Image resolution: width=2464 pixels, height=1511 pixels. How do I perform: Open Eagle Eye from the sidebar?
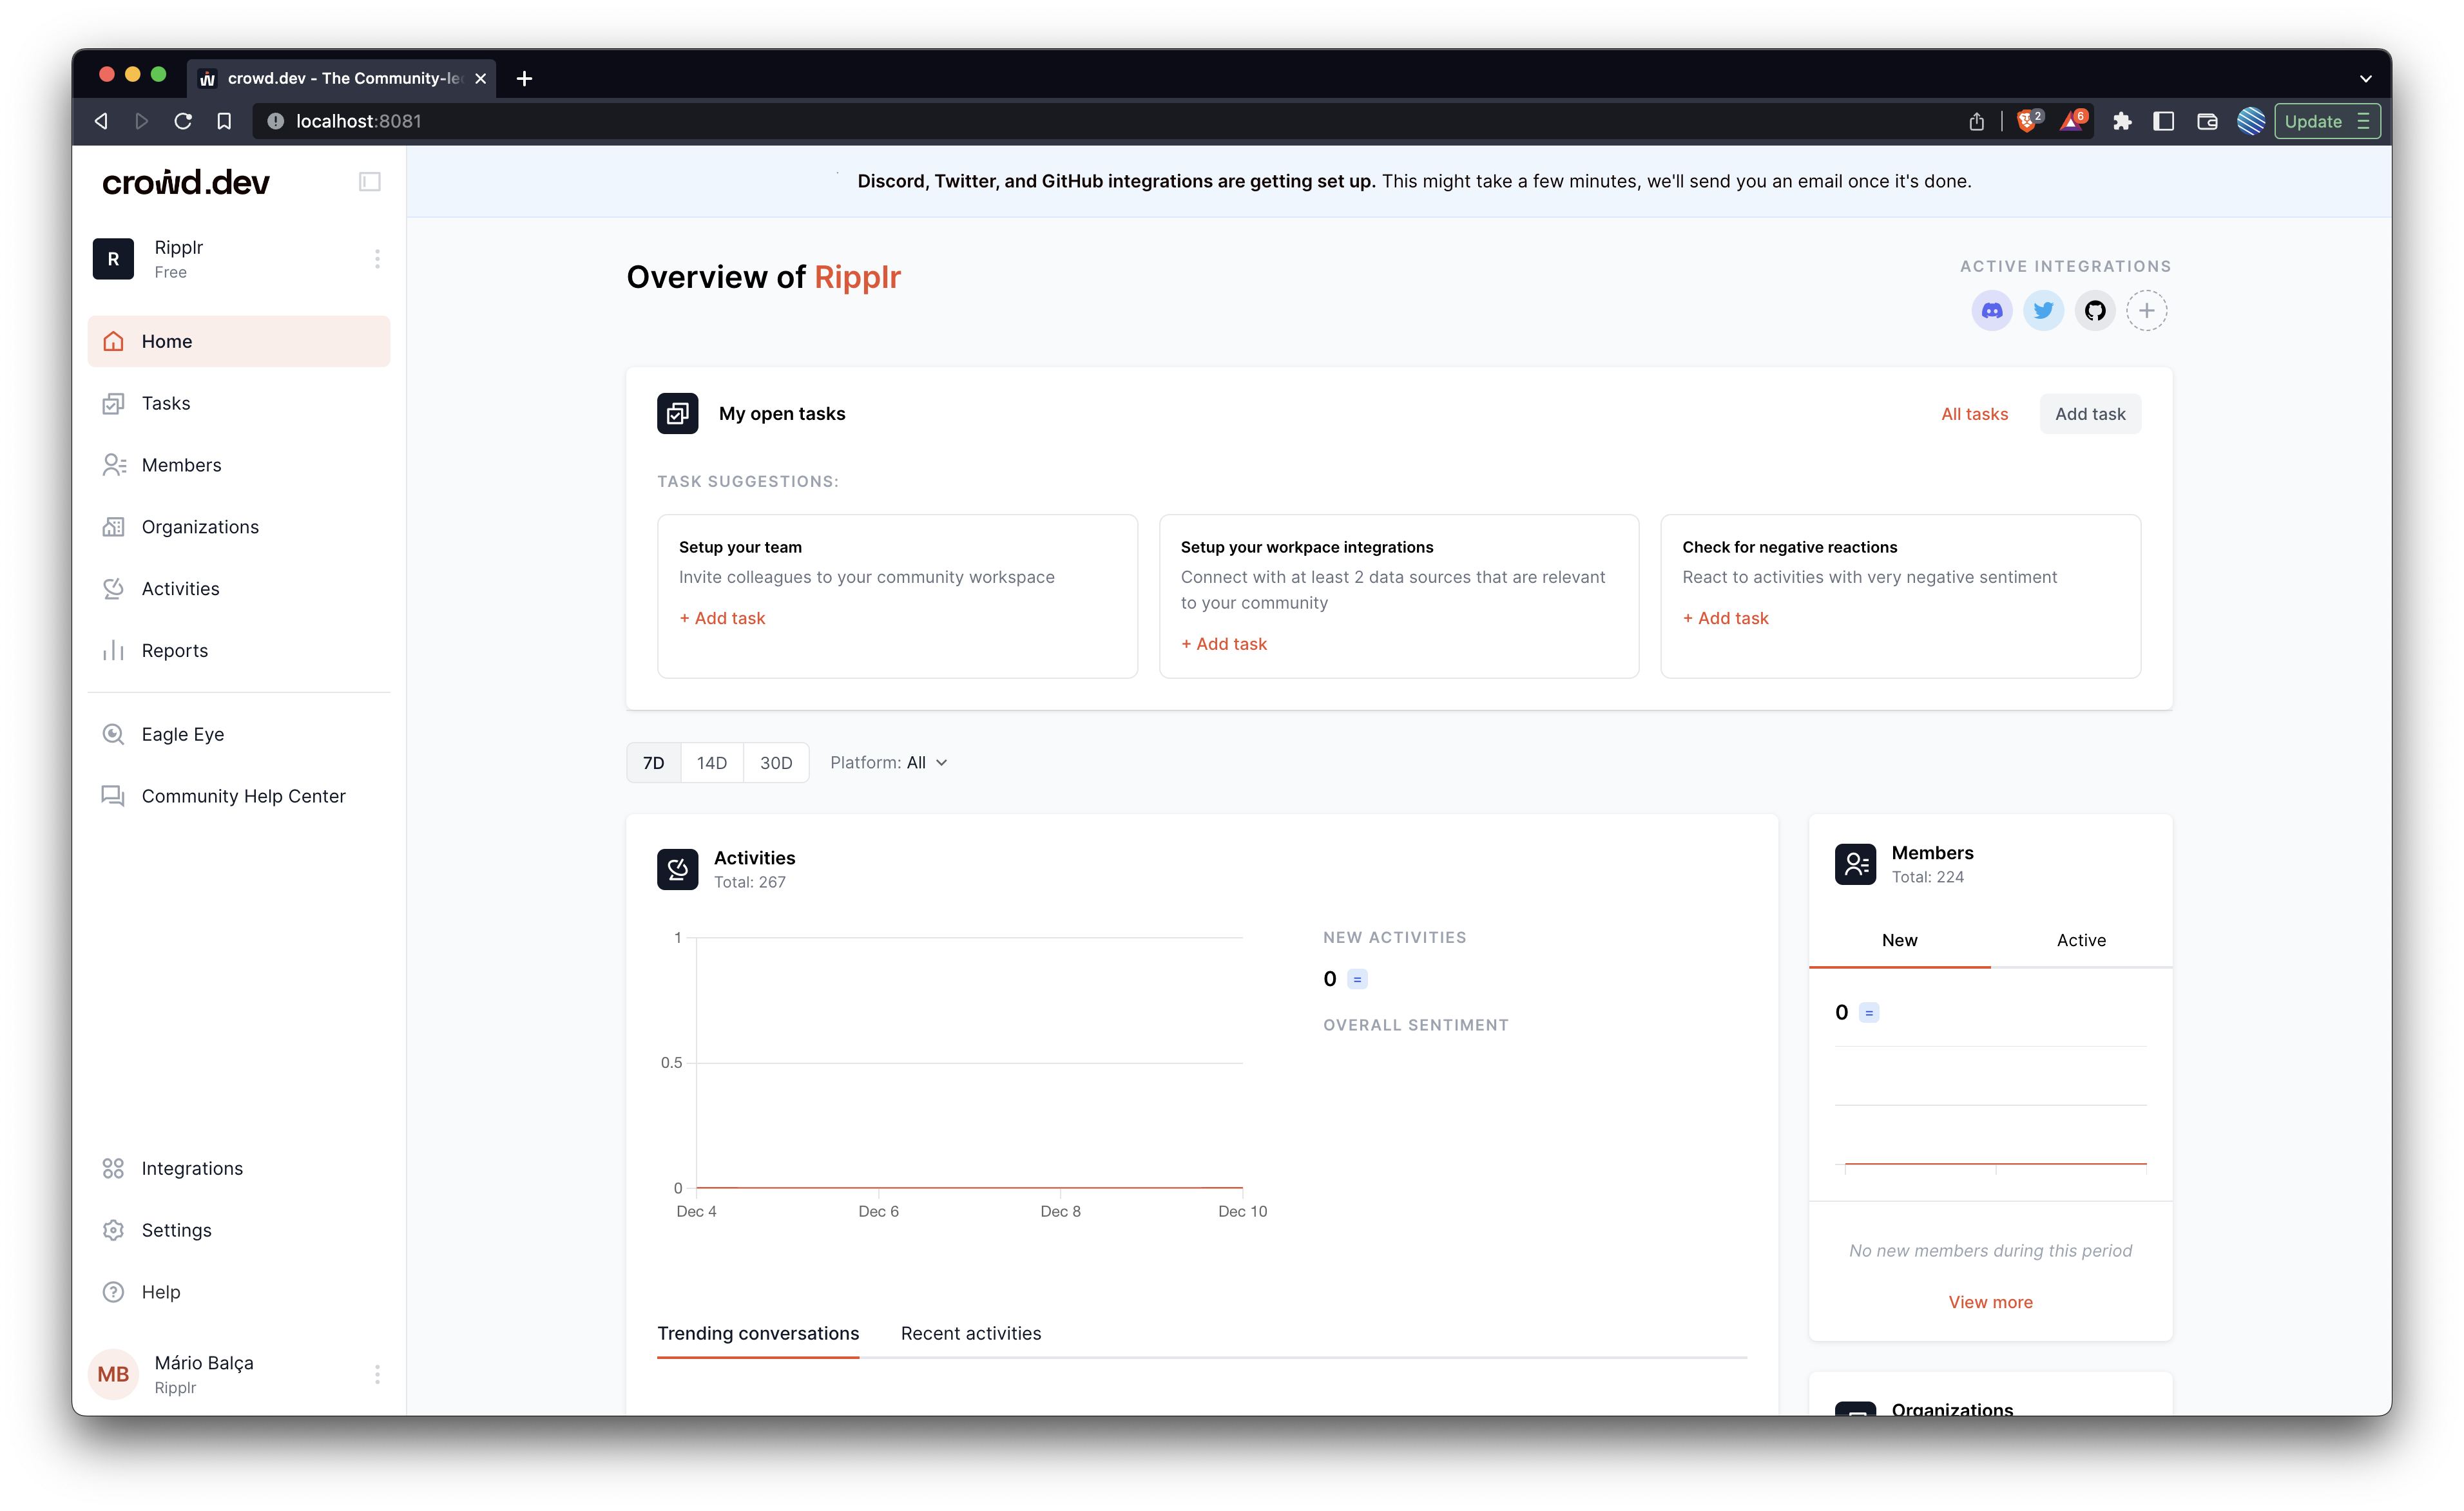(x=182, y=734)
